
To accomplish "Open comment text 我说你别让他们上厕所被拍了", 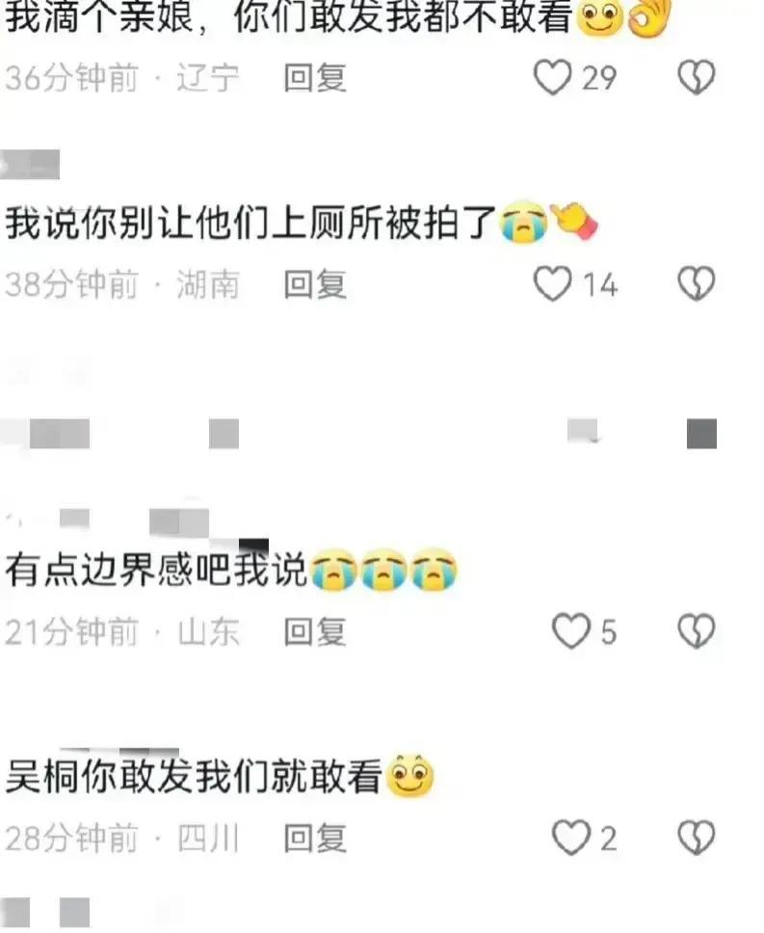I will click(250, 223).
